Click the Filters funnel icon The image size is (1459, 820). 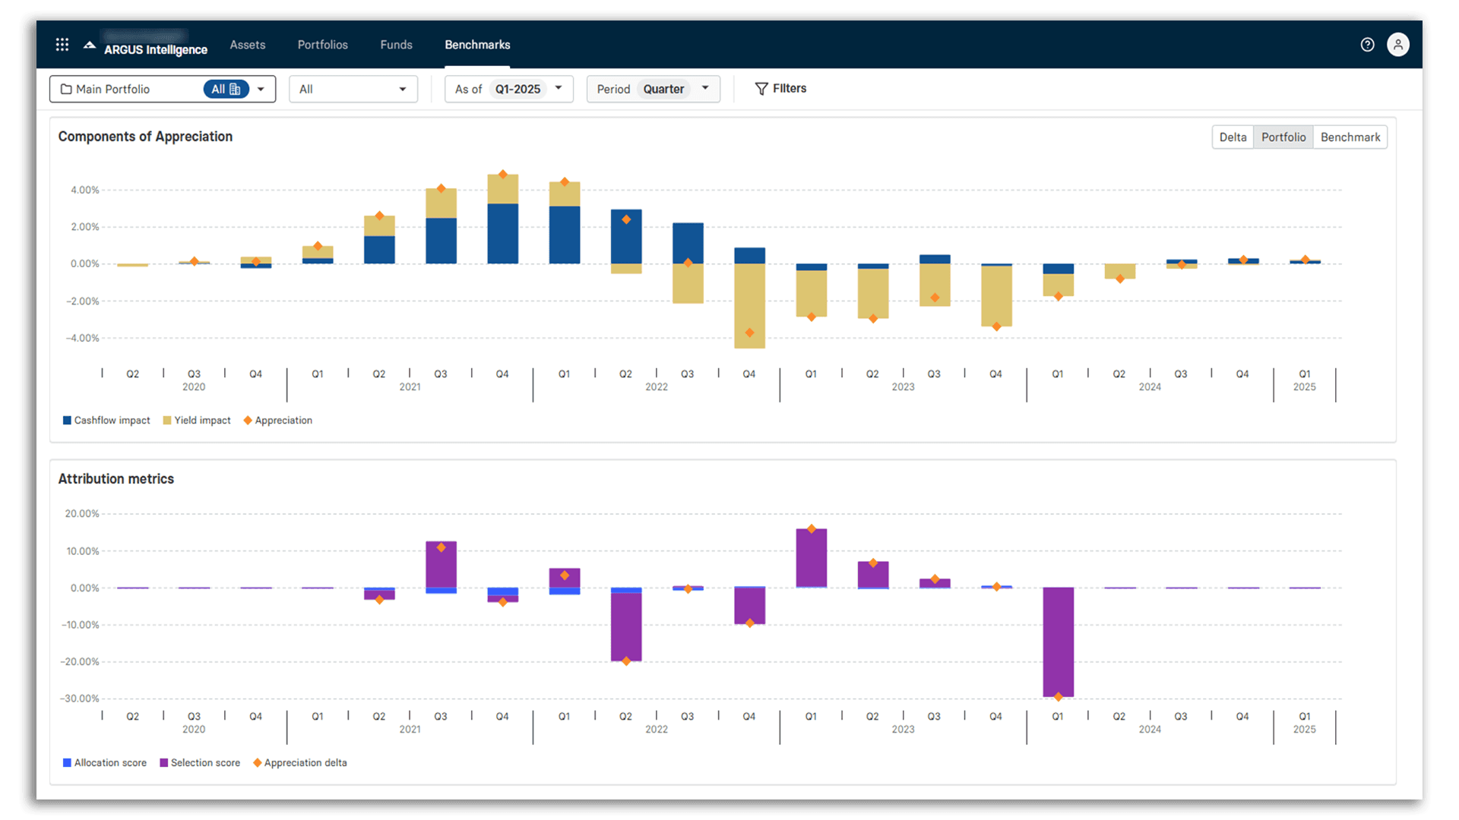tap(761, 88)
